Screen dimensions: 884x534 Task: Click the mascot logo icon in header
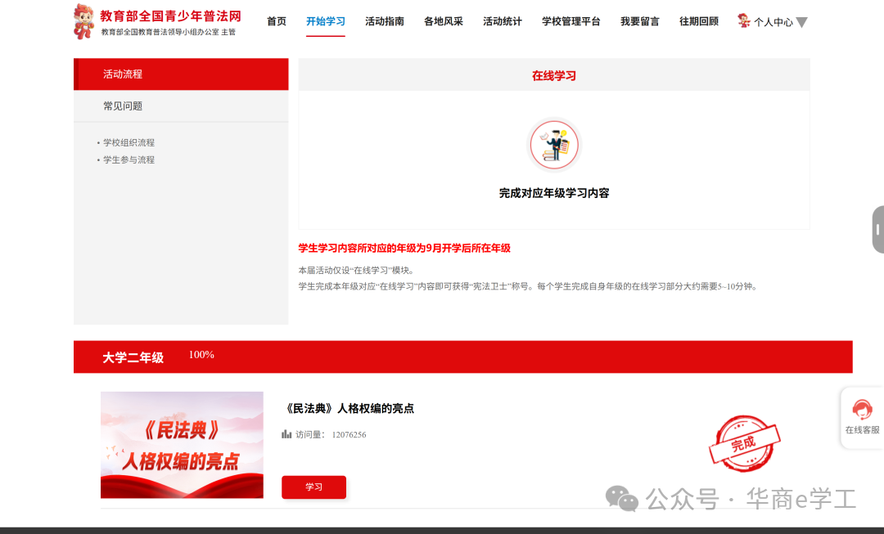[83, 21]
